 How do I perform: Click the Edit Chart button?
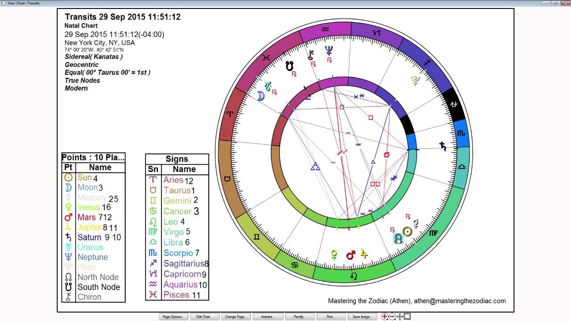[204, 317]
